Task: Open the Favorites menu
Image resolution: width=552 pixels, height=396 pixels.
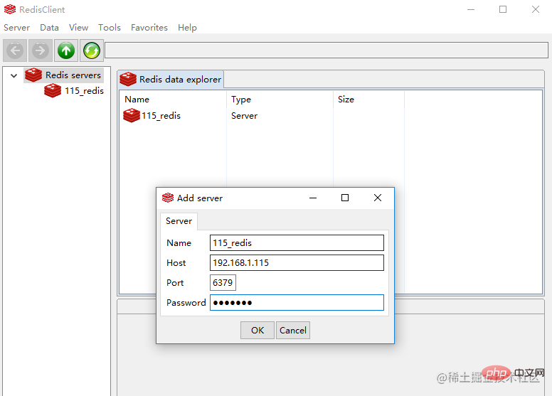Action: tap(149, 28)
